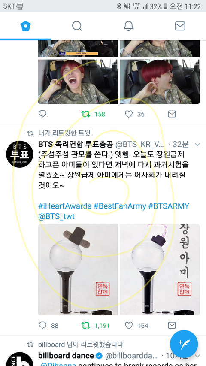
Task: Open the lightstick image with 장원아미 text
Action: pos(160,269)
